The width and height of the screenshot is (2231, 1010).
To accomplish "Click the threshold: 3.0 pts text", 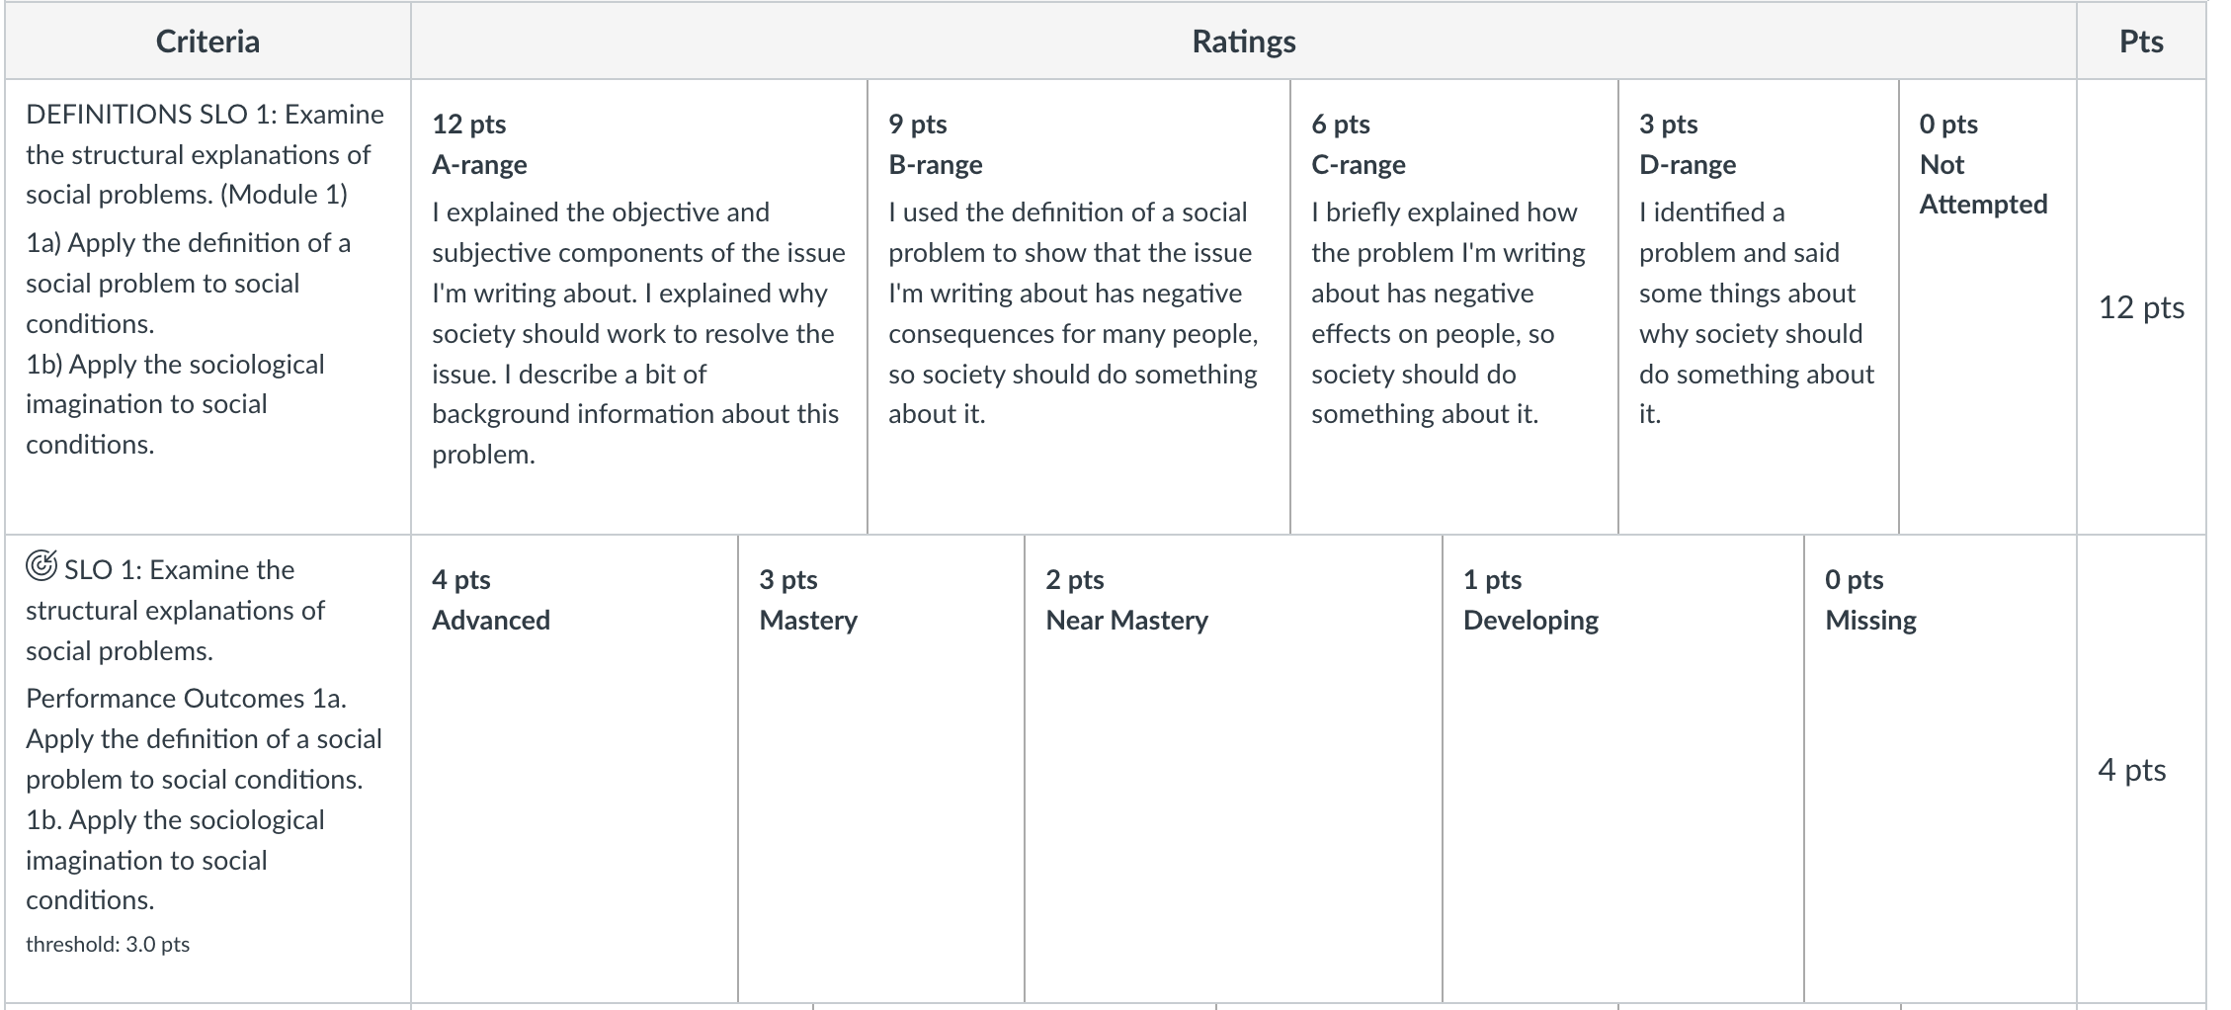I will click(108, 944).
